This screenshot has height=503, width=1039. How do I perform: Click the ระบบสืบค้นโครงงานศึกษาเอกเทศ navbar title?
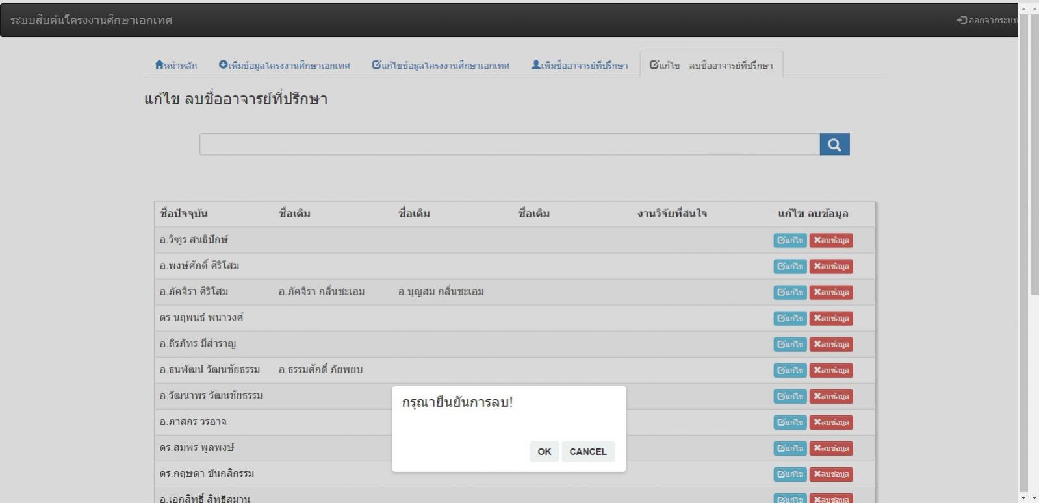(x=92, y=20)
